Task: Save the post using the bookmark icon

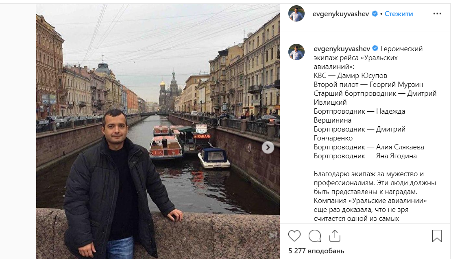Action: [x=437, y=236]
